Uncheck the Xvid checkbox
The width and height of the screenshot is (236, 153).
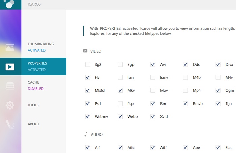(153, 117)
